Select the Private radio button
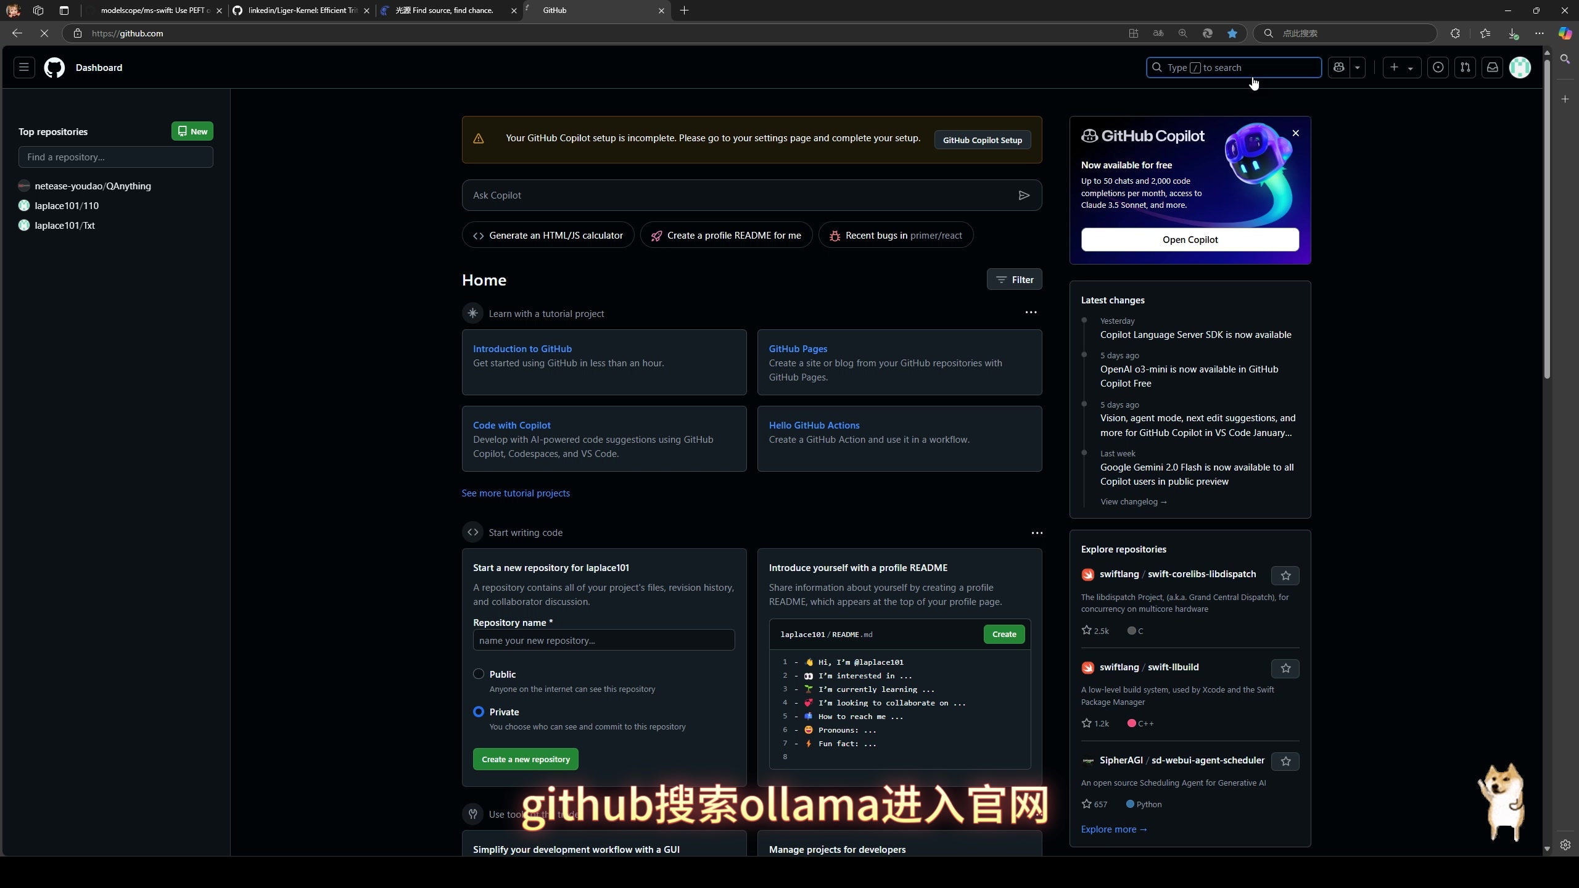The width and height of the screenshot is (1579, 888). tap(479, 712)
